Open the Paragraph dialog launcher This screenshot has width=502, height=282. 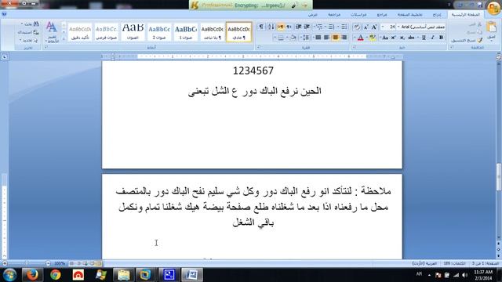(x=258, y=47)
